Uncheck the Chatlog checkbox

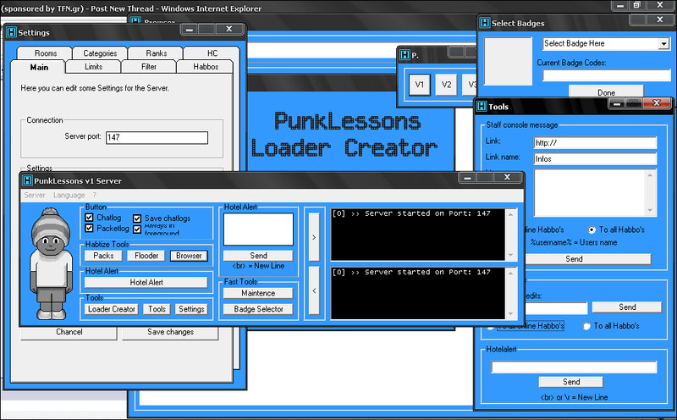pos(90,218)
